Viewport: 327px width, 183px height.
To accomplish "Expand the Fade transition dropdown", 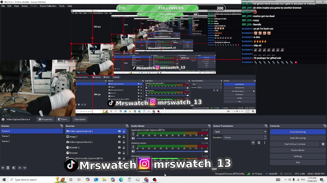I will tap(265, 132).
